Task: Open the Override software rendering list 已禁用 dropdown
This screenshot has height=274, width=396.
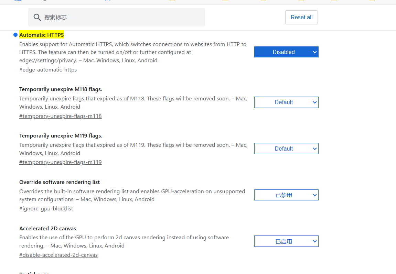Action: [x=286, y=195]
